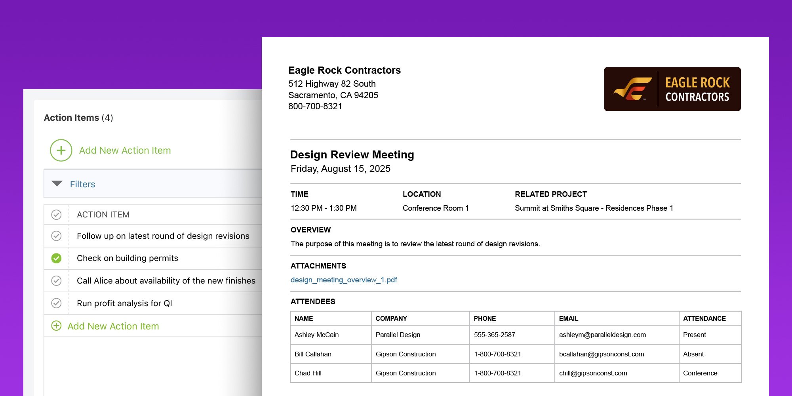Uncheck the 'Check on building permits' item

(56, 259)
